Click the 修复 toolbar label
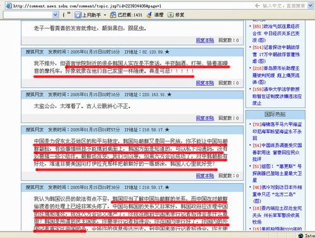The width and height of the screenshot is (315, 238). point(180,15)
